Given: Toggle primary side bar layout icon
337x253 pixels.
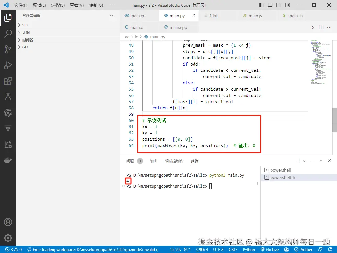Looking at the screenshot, I should [262, 5].
